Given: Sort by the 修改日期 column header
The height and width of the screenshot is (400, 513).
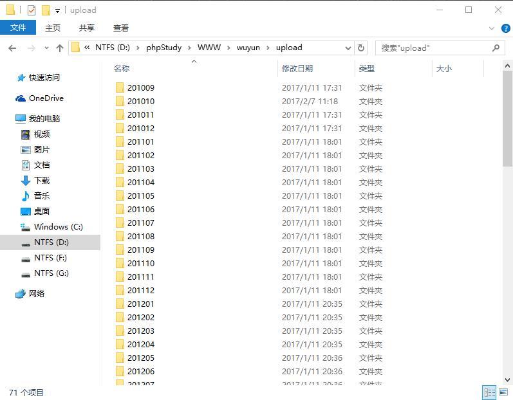Looking at the screenshot, I should (297, 69).
